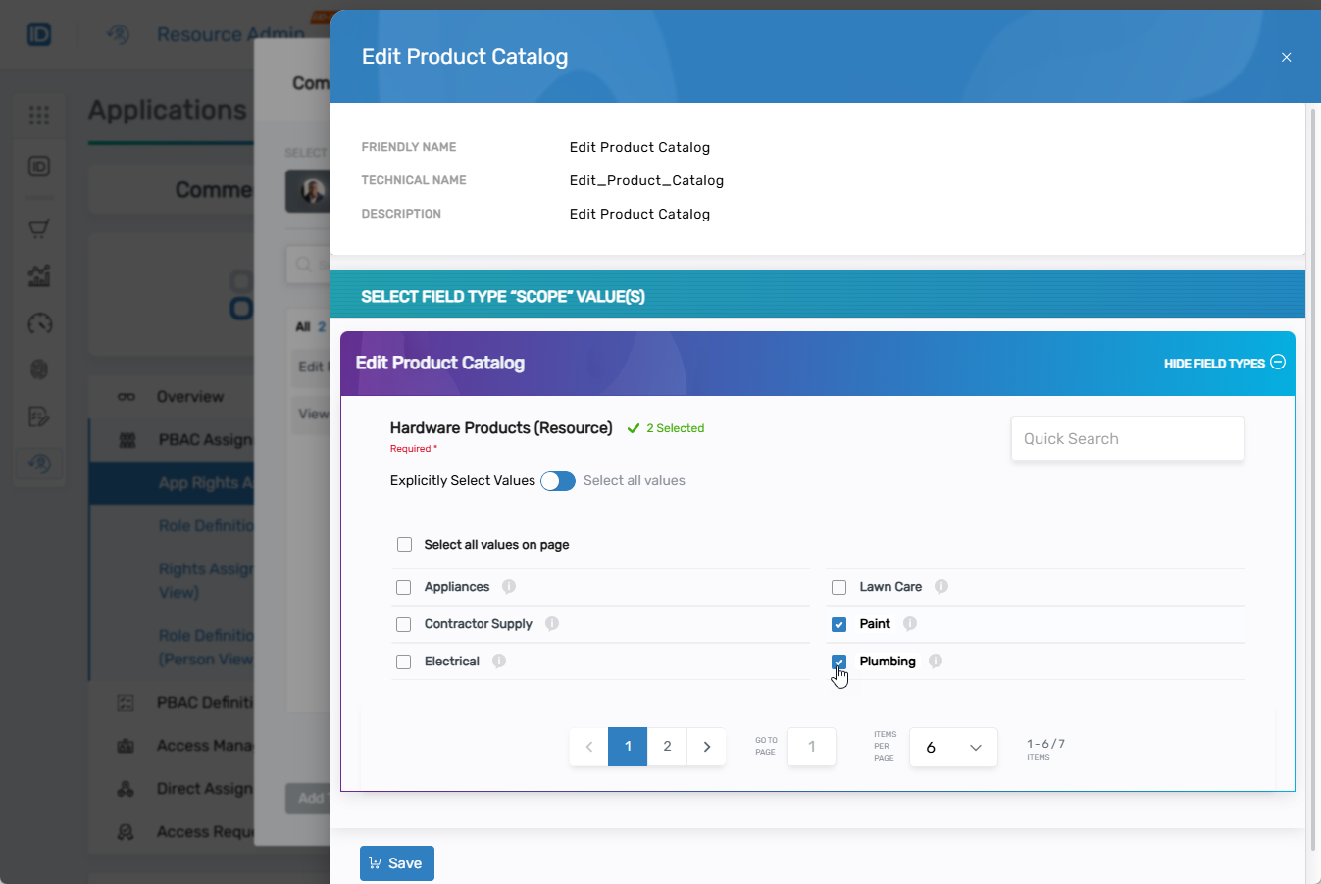Collapse panel with Hide Field Types
The width and height of the screenshot is (1321, 884).
click(x=1224, y=363)
